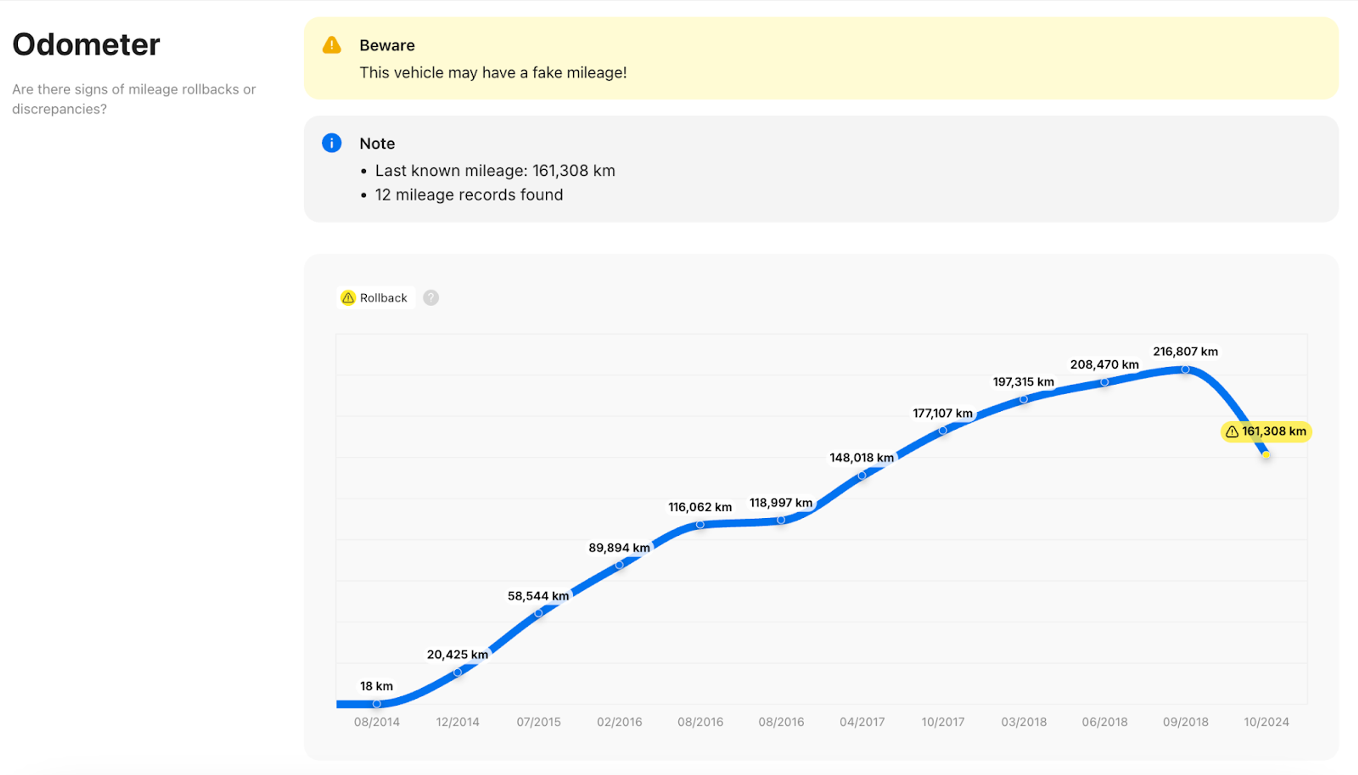Click the 58,544 km chart point
Screen dimensions: 1358x775
(x=539, y=613)
